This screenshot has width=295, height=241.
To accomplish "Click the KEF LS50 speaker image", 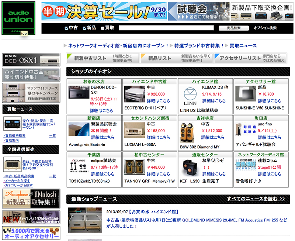I will coord(190,168).
